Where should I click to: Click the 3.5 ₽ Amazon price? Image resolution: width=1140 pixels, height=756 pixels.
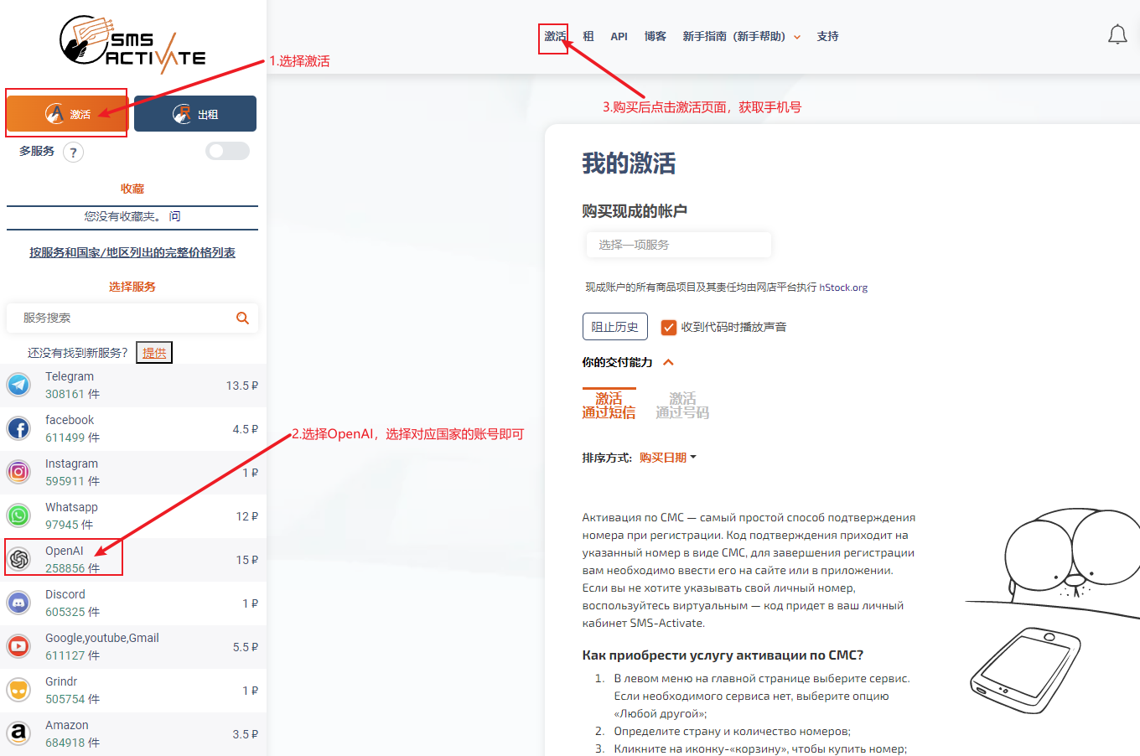(246, 734)
